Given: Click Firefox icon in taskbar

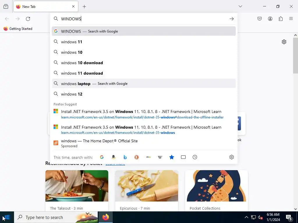Looking at the screenshot, I should pyautogui.click(x=106, y=217).
